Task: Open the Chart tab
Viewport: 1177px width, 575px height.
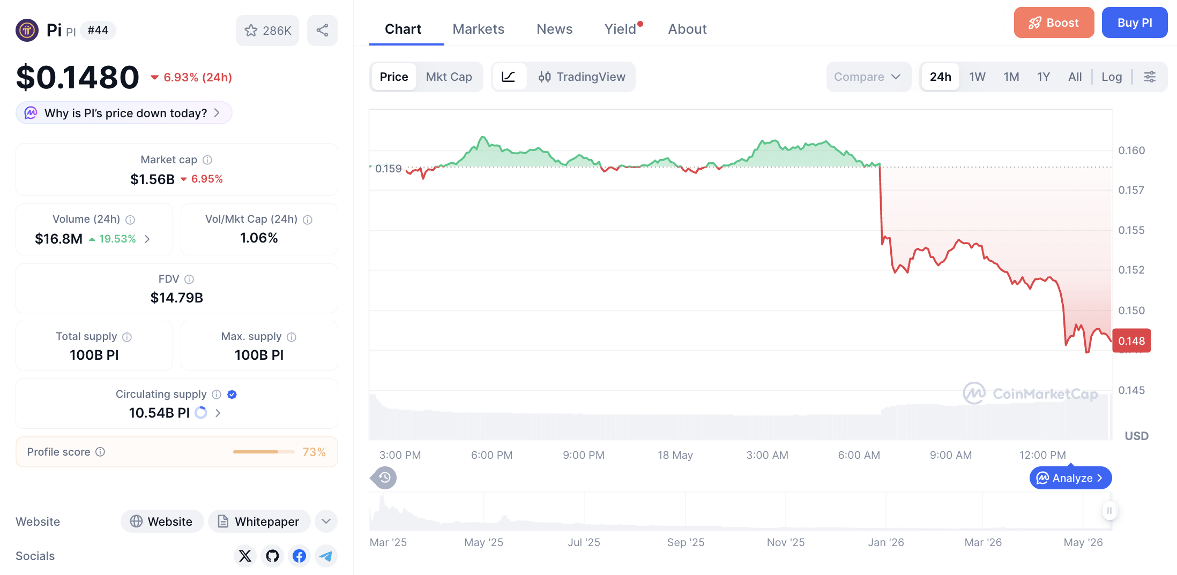Action: [403, 29]
